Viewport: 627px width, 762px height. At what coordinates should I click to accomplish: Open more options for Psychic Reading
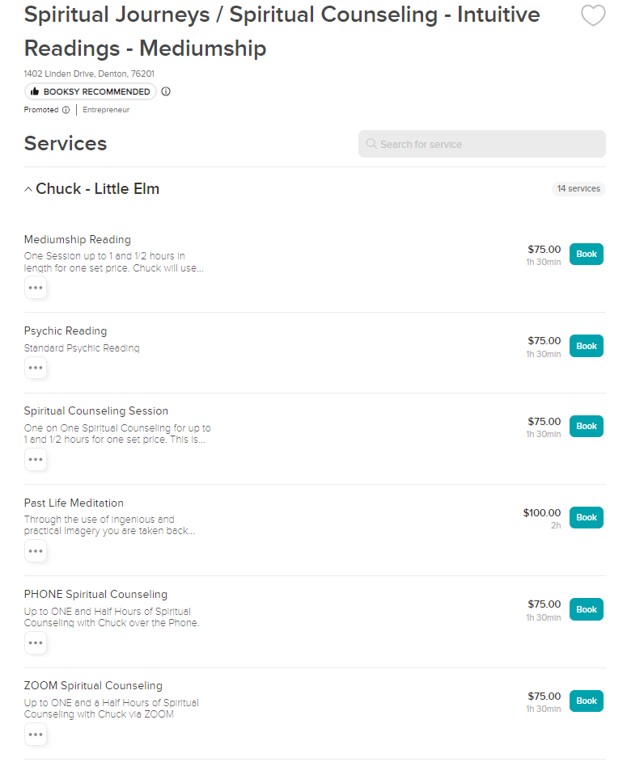(x=36, y=368)
